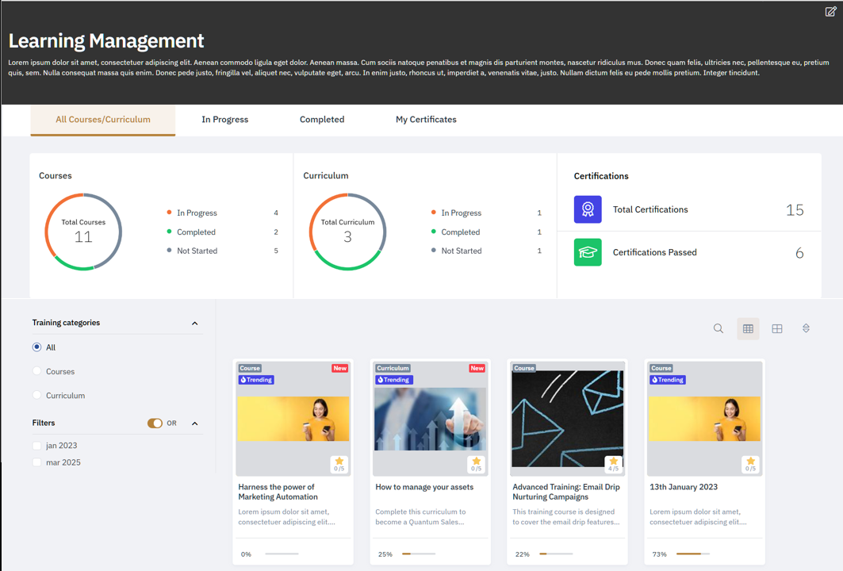Click Trending badge on 13th January 2023 card
Screen dimensions: 843x571
(667, 380)
